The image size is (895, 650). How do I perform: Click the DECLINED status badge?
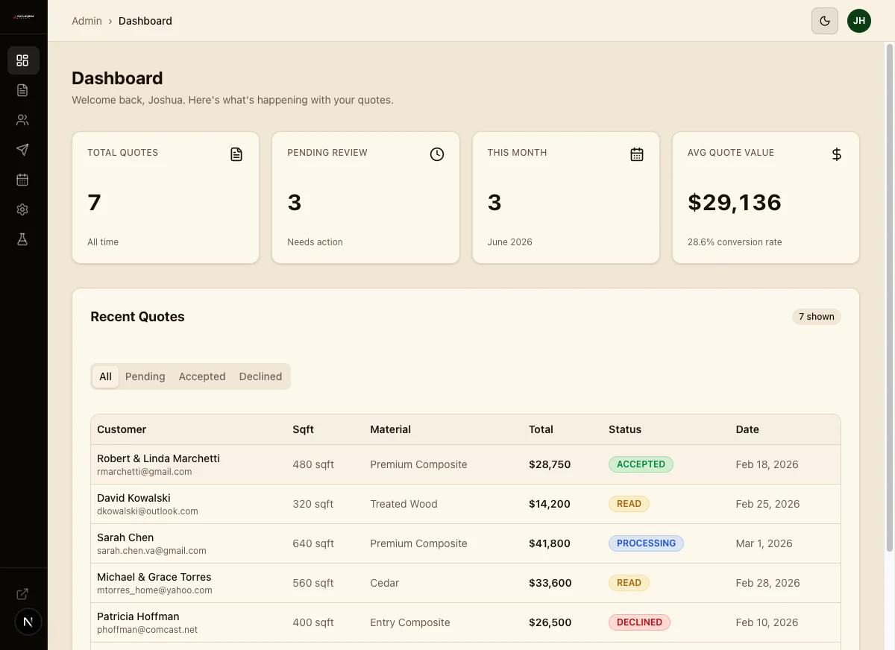coord(639,622)
